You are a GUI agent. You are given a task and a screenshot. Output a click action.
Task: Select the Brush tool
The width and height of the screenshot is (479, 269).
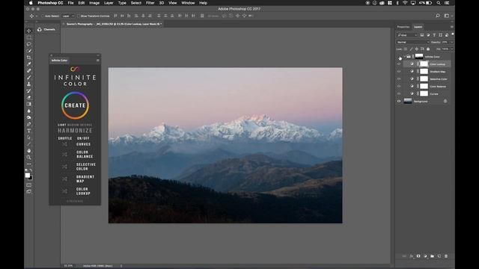pos(29,78)
